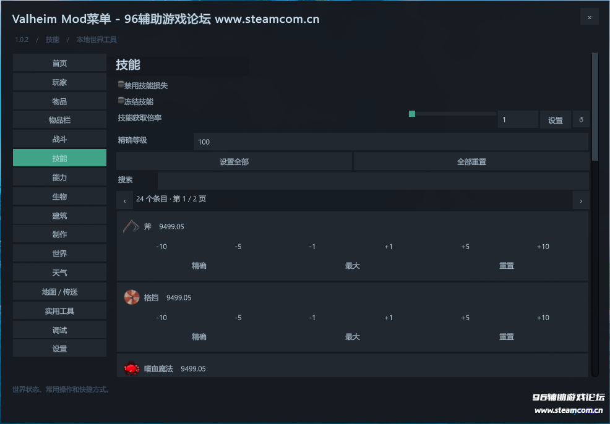Go to next page with right arrow

pos(581,200)
